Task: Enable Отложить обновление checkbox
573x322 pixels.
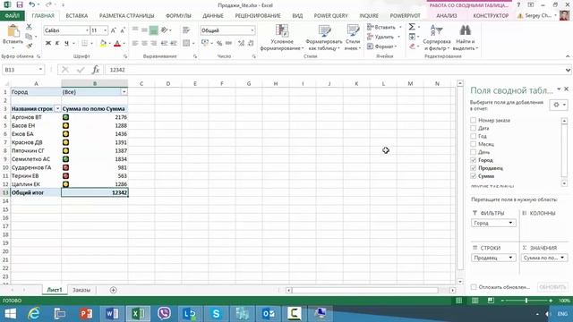Action: (x=474, y=287)
